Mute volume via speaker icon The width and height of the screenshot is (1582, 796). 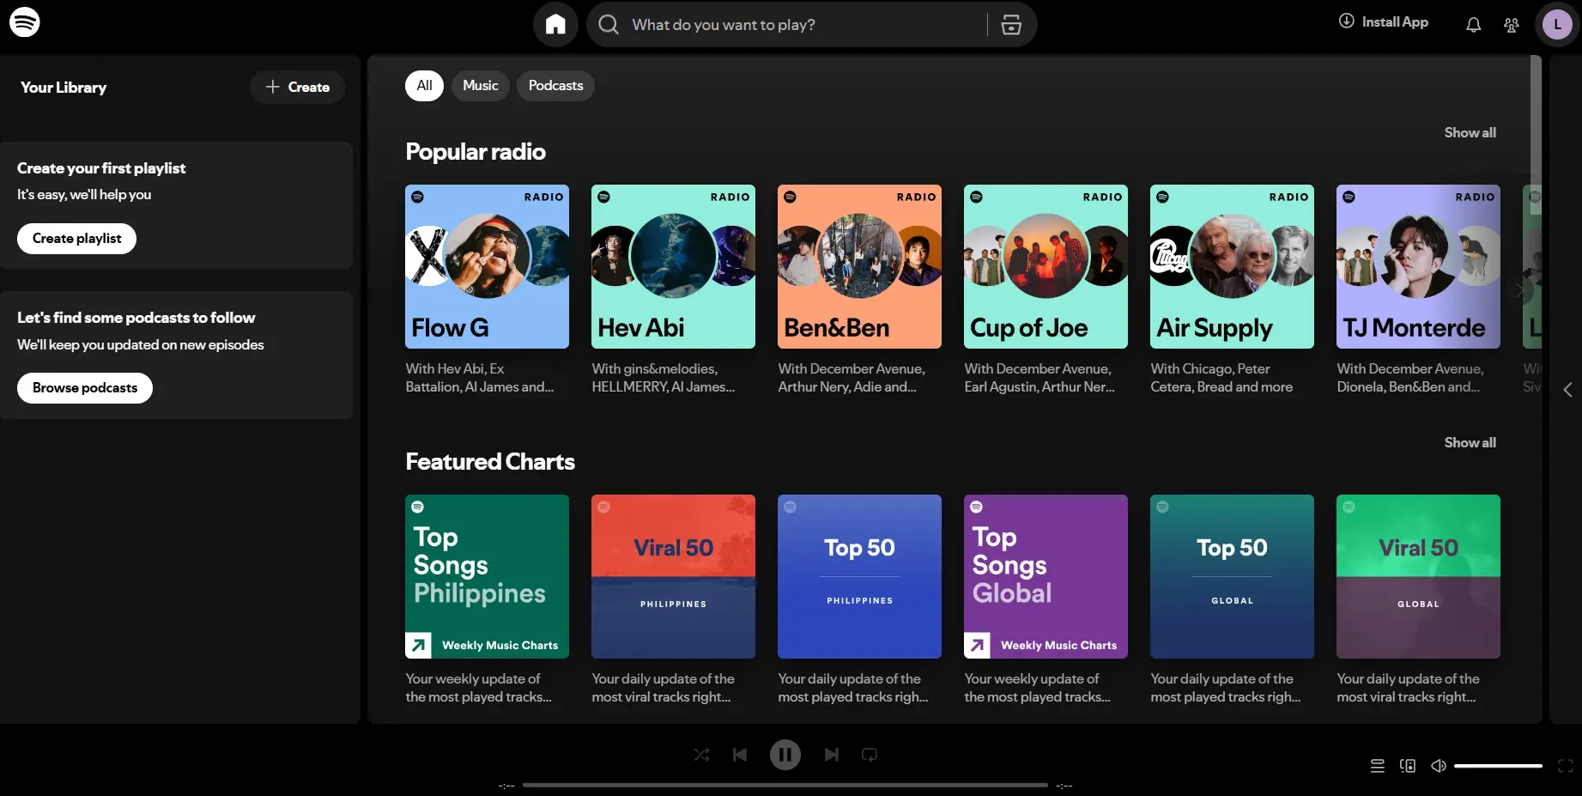coord(1439,766)
